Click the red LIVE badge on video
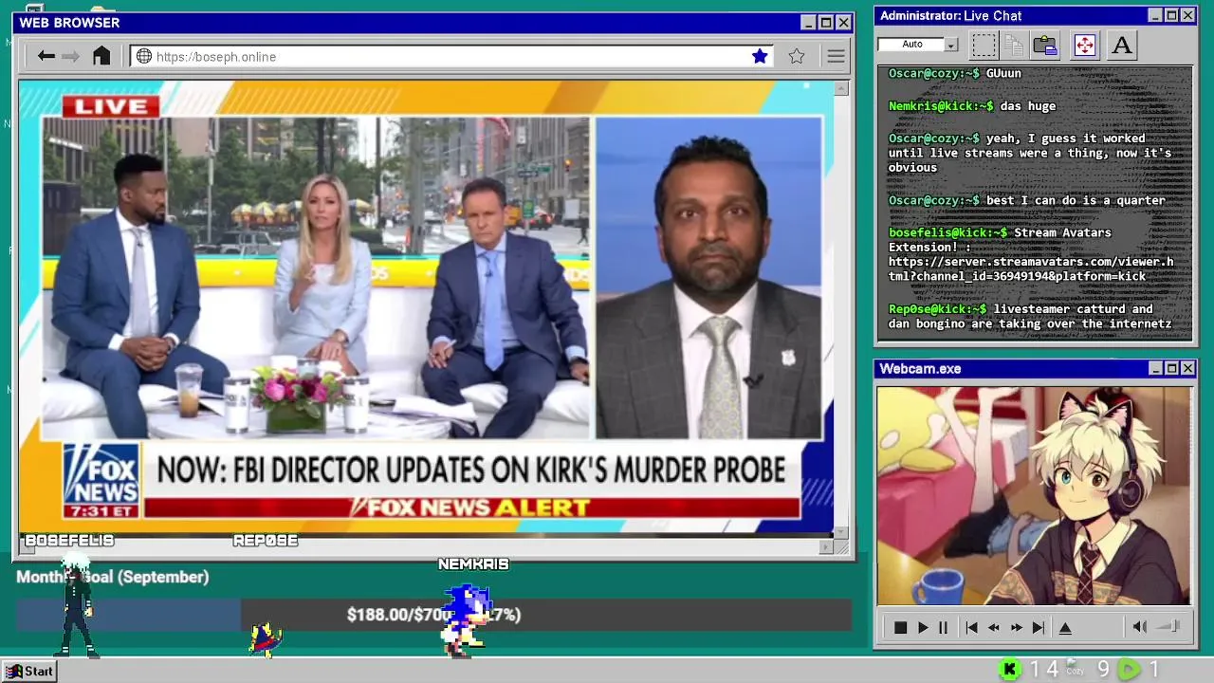 (x=111, y=106)
